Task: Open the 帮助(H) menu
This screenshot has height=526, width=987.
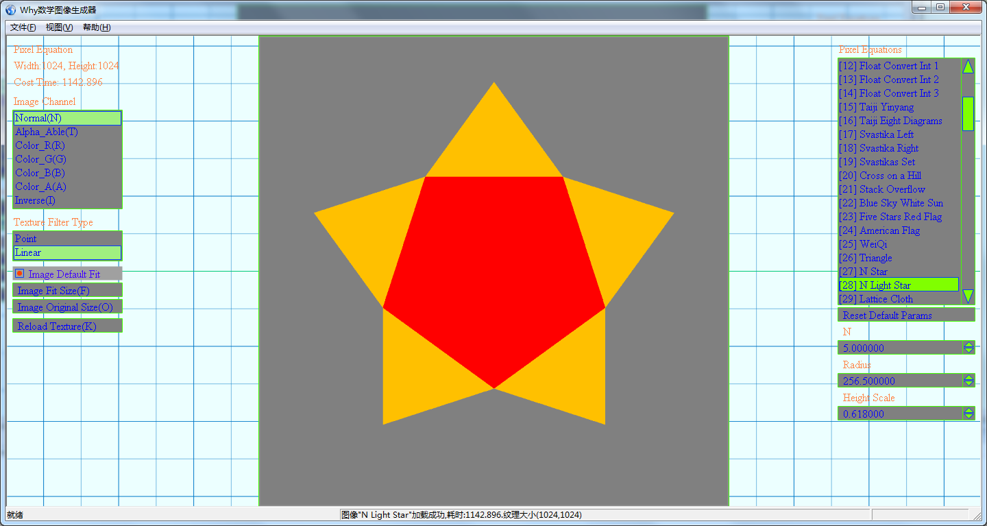Action: coord(97,27)
